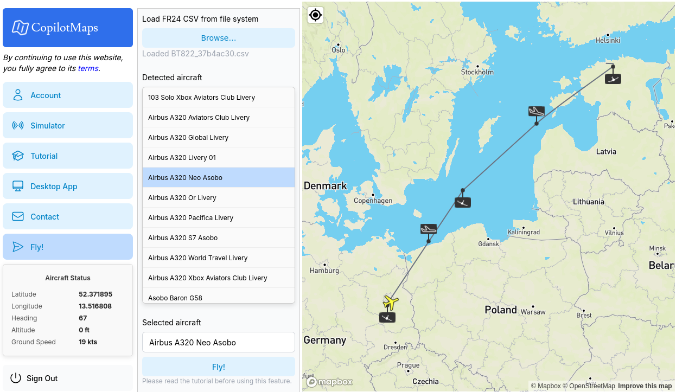Browse for an FR24 CSV file
This screenshot has width=676, height=392.
click(x=219, y=38)
